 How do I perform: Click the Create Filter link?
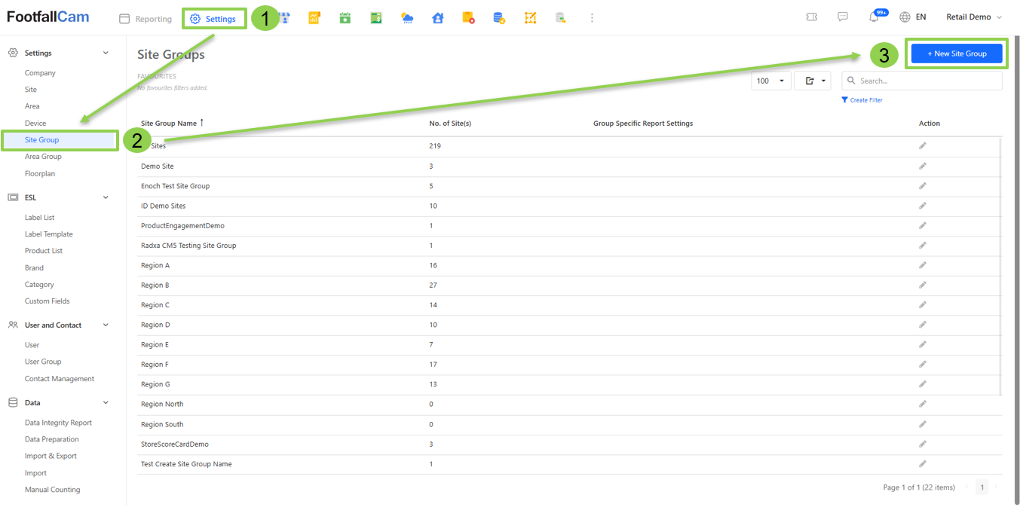865,100
